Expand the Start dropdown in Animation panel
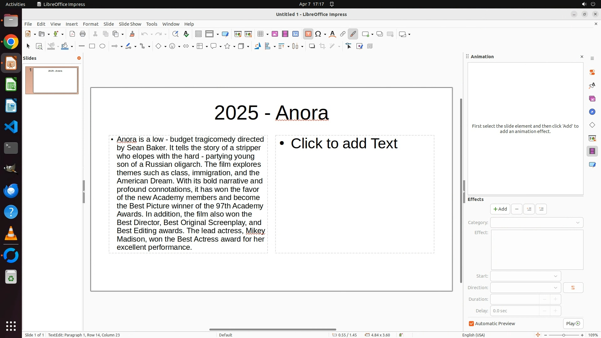This screenshot has width=601, height=338. (525, 276)
